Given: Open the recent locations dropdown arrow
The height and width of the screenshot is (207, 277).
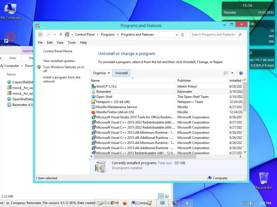Looking at the screenshot, I should (55, 34).
